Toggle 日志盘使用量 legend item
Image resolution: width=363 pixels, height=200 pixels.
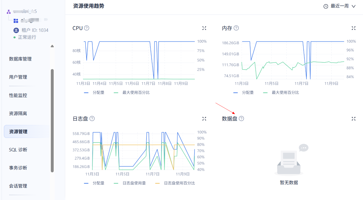point(130,183)
